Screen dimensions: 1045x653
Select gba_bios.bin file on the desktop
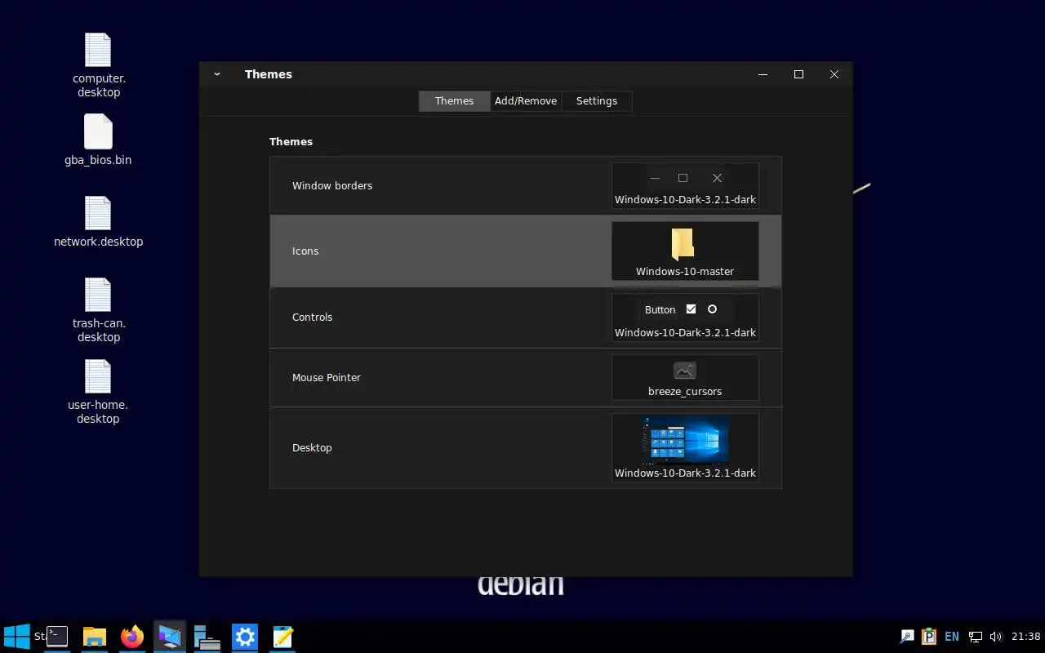pyautogui.click(x=98, y=140)
